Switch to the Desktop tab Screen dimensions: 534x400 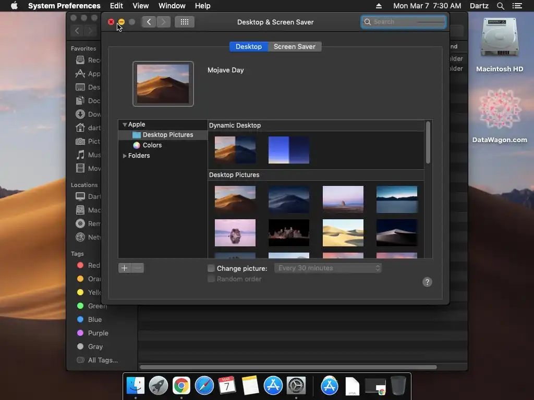[x=249, y=46]
